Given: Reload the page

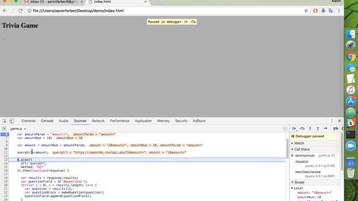Looking at the screenshot, I should coord(20,11).
